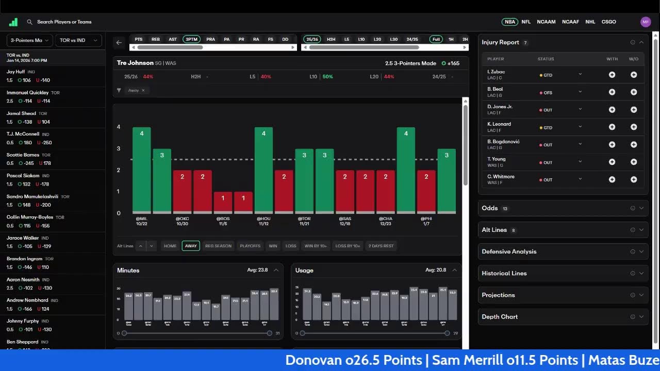660x371 pixels.
Task: Select the PTS stat tab
Action: 139,39
